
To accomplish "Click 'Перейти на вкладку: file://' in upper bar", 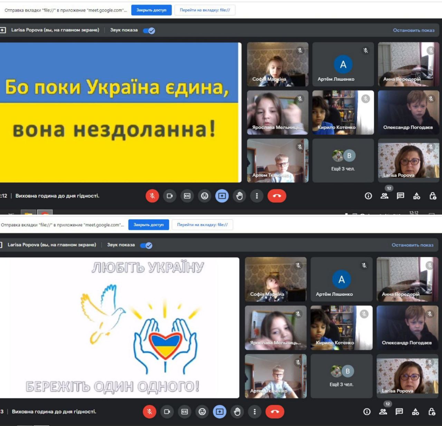I will 205,10.
